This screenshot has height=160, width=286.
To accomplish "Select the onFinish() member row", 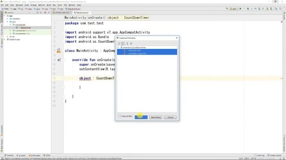I will click(x=147, y=50).
